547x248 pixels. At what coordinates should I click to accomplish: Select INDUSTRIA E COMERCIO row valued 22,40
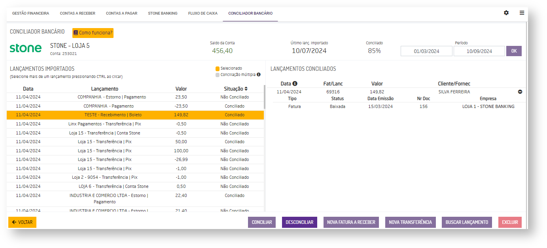click(x=135, y=199)
